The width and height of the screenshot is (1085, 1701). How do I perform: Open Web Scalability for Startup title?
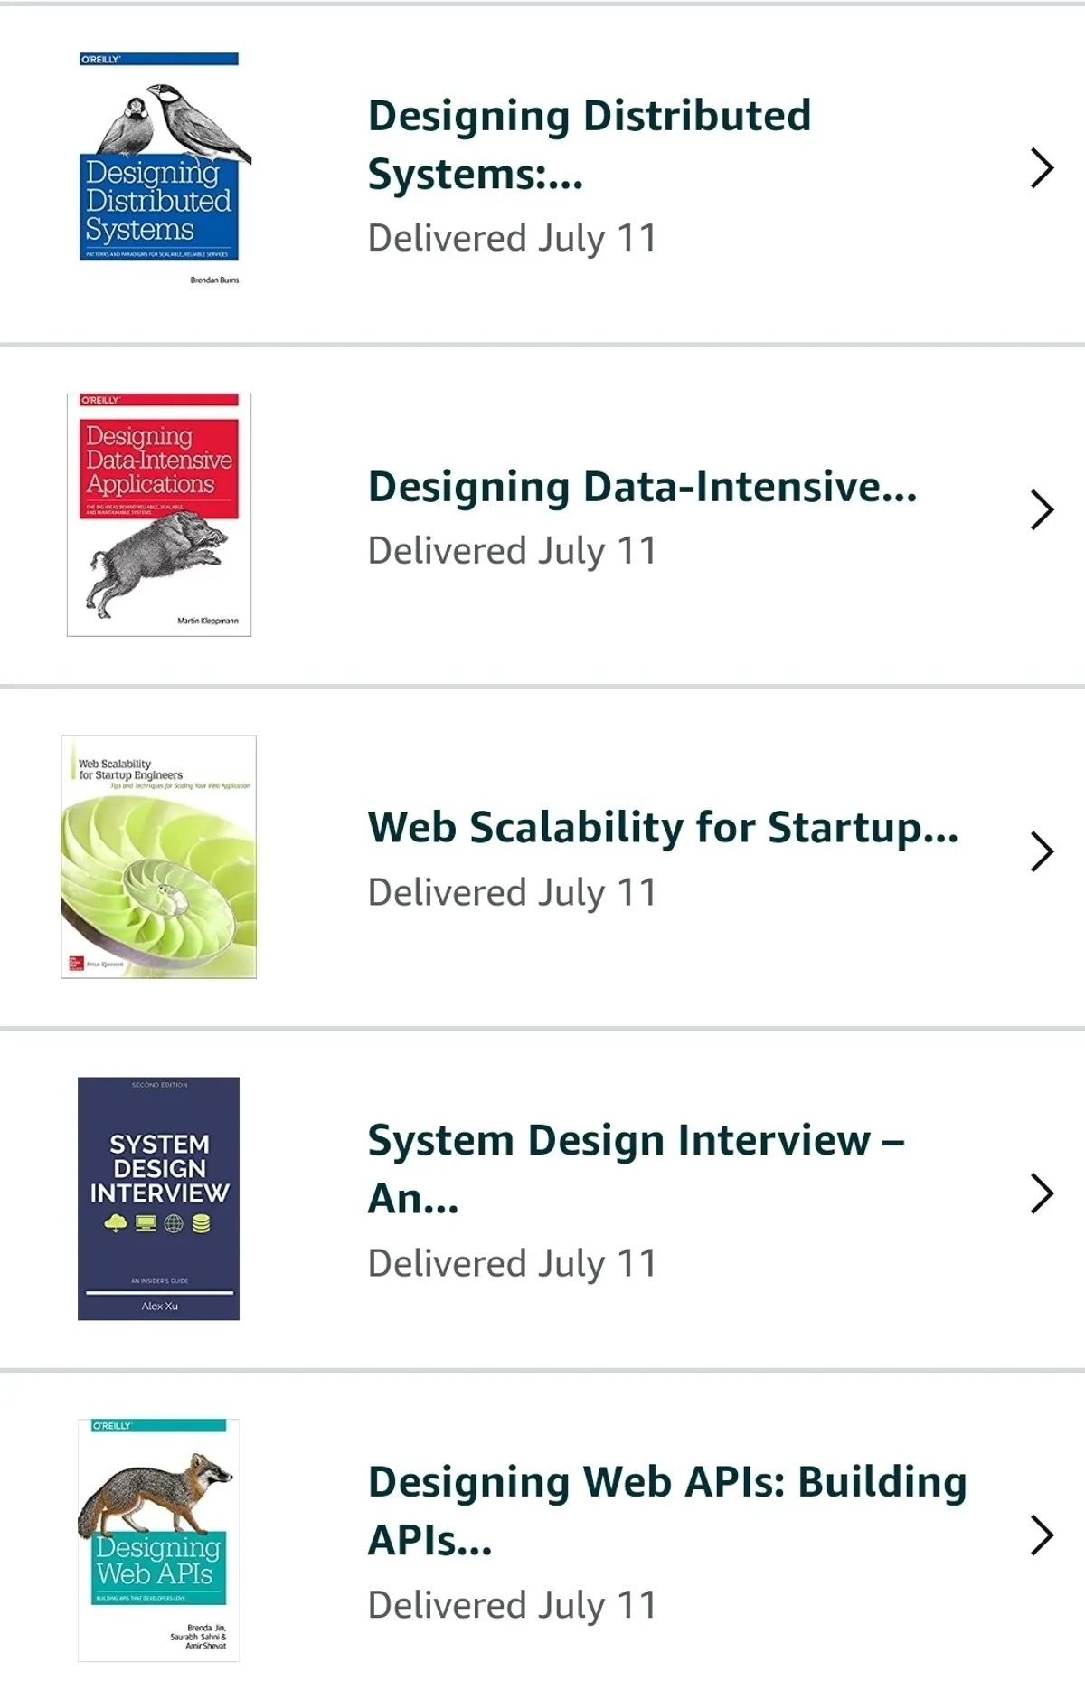663,828
